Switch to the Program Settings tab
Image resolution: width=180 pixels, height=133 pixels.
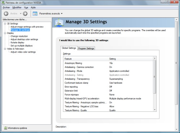tap(86, 48)
